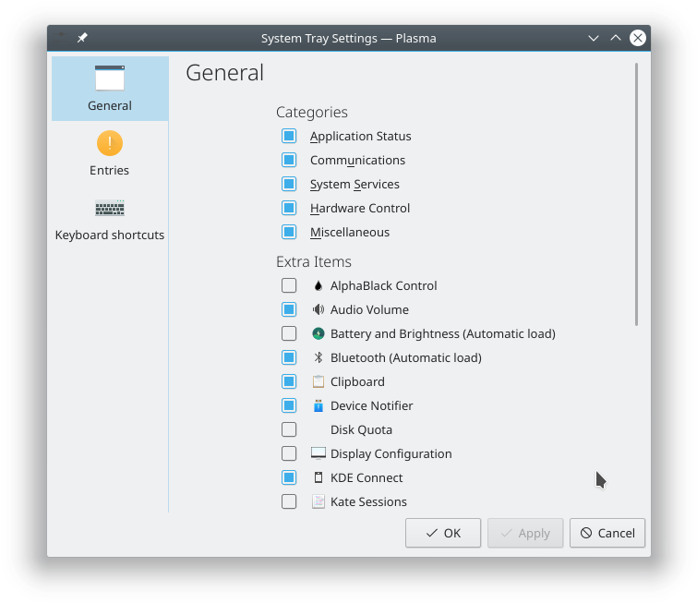The height and width of the screenshot is (603, 697).
Task: Click the OK button
Action: click(443, 533)
